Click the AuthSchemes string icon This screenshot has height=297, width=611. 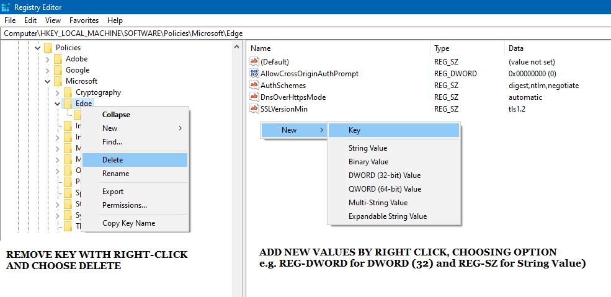(x=254, y=85)
